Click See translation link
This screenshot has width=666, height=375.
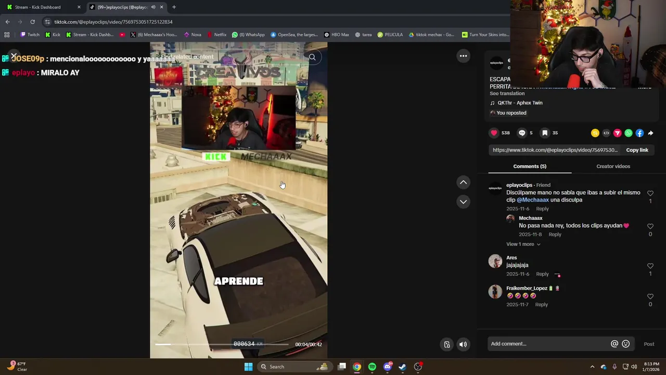tap(507, 94)
